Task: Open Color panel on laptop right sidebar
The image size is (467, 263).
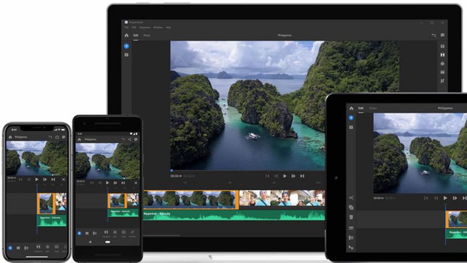Action: 442,63
